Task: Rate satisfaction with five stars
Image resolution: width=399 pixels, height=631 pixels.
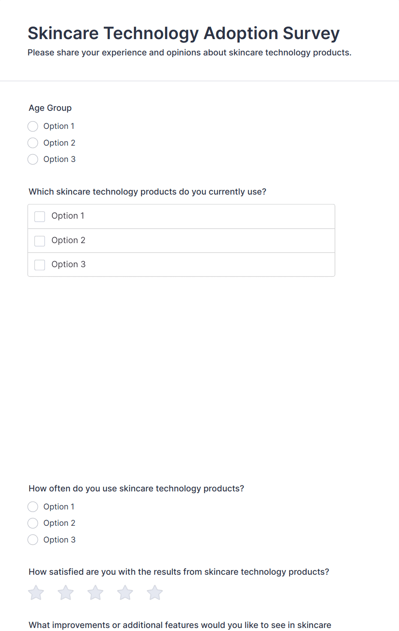Action: 155,593
